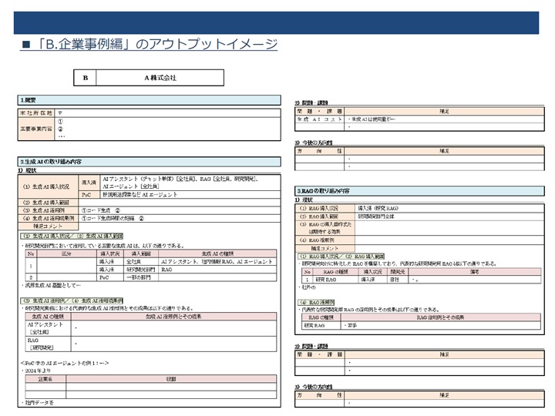Click the dark blue banner at top
Screen dimensions: 555x416
(x=276, y=22)
